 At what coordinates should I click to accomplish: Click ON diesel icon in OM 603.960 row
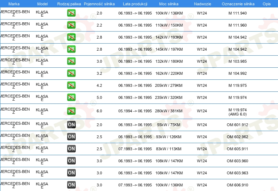[71, 161]
